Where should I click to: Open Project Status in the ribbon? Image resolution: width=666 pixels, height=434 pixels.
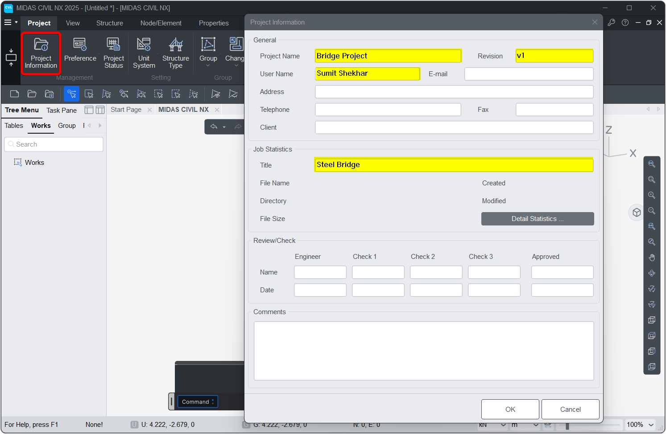point(114,53)
